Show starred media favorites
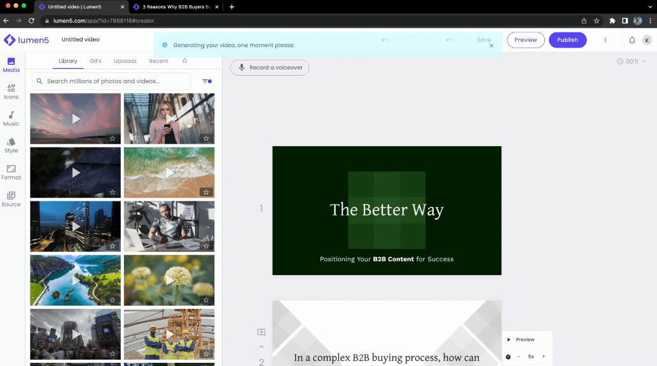 pos(184,61)
